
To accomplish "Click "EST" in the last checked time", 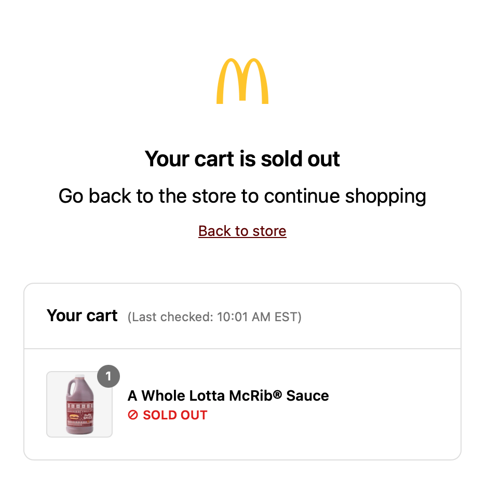I will (x=285, y=317).
